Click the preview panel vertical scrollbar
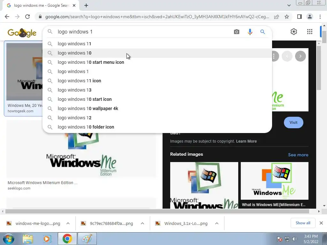Image resolution: width=327 pixels, height=245 pixels. [318, 68]
